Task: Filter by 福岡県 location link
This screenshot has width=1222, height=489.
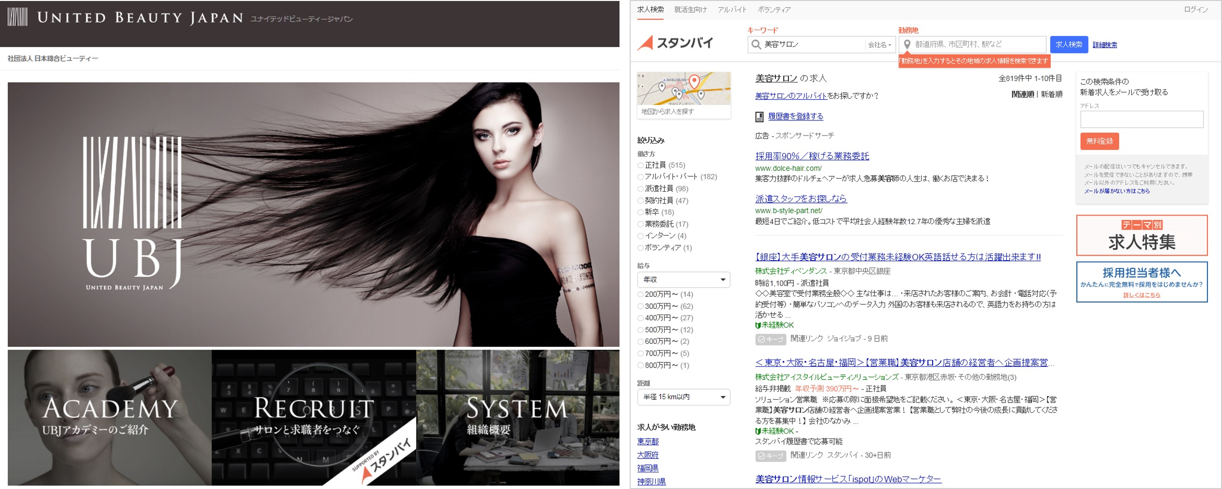Action: 648,469
